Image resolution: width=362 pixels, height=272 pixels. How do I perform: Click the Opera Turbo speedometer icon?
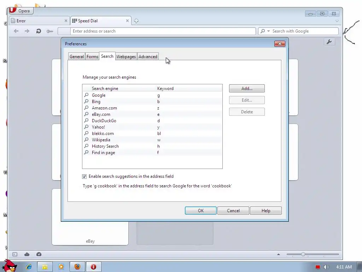click(x=39, y=254)
